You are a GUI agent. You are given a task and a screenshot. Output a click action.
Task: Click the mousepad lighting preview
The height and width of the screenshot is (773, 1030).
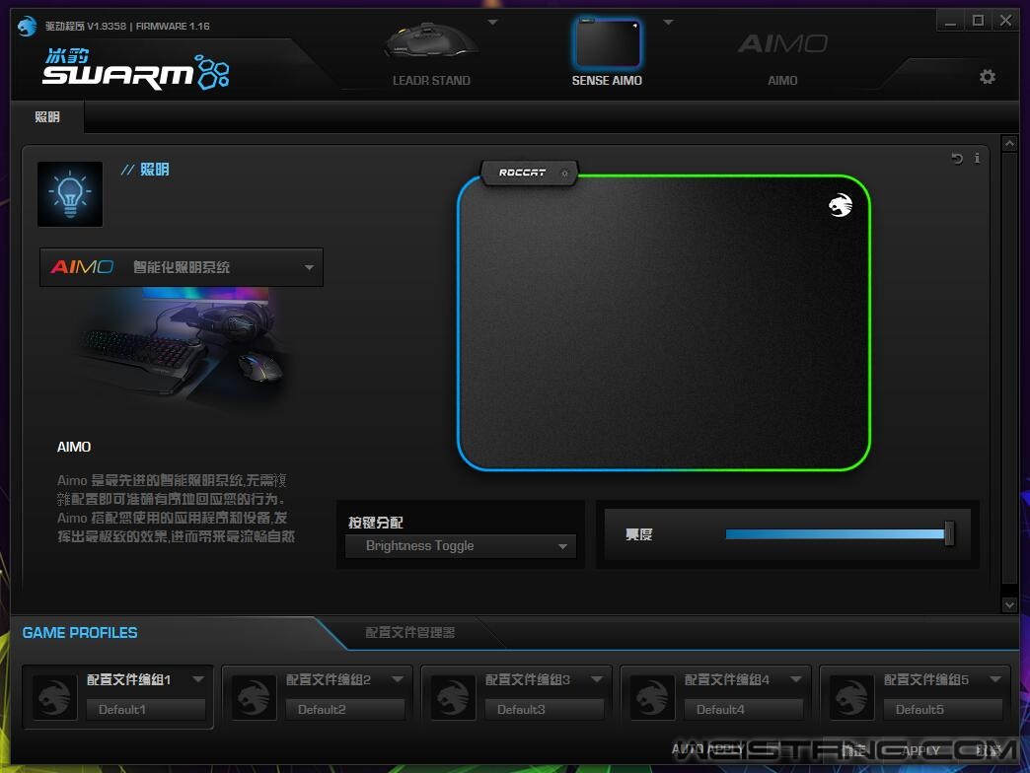point(663,322)
